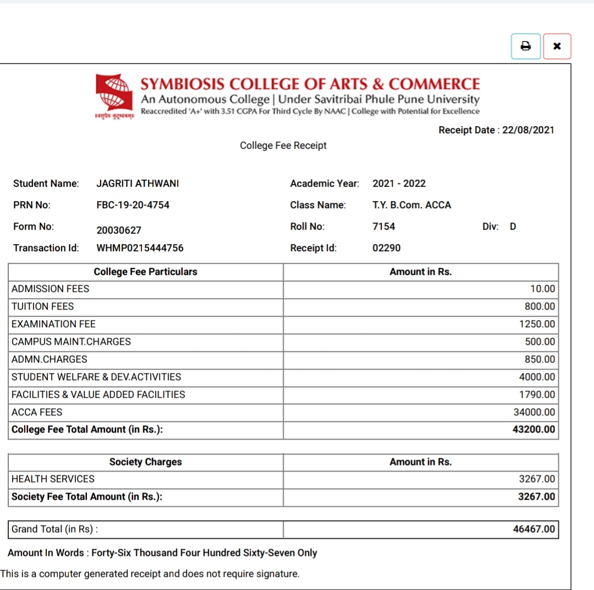Viewport: 594px width, 590px height.
Task: Select academic year 2021 - 2022
Action: [399, 183]
